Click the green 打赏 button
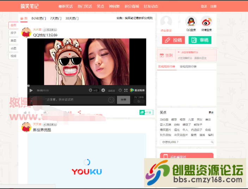Image resolution: width=248 pixels, height=189 pixels. (146, 112)
